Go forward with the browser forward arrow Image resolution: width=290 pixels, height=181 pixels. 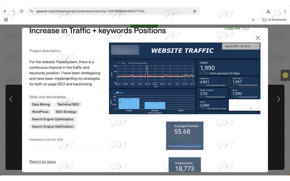(13, 11)
